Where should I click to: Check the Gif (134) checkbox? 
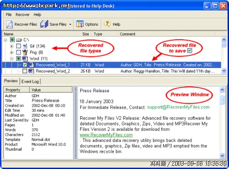(19, 46)
